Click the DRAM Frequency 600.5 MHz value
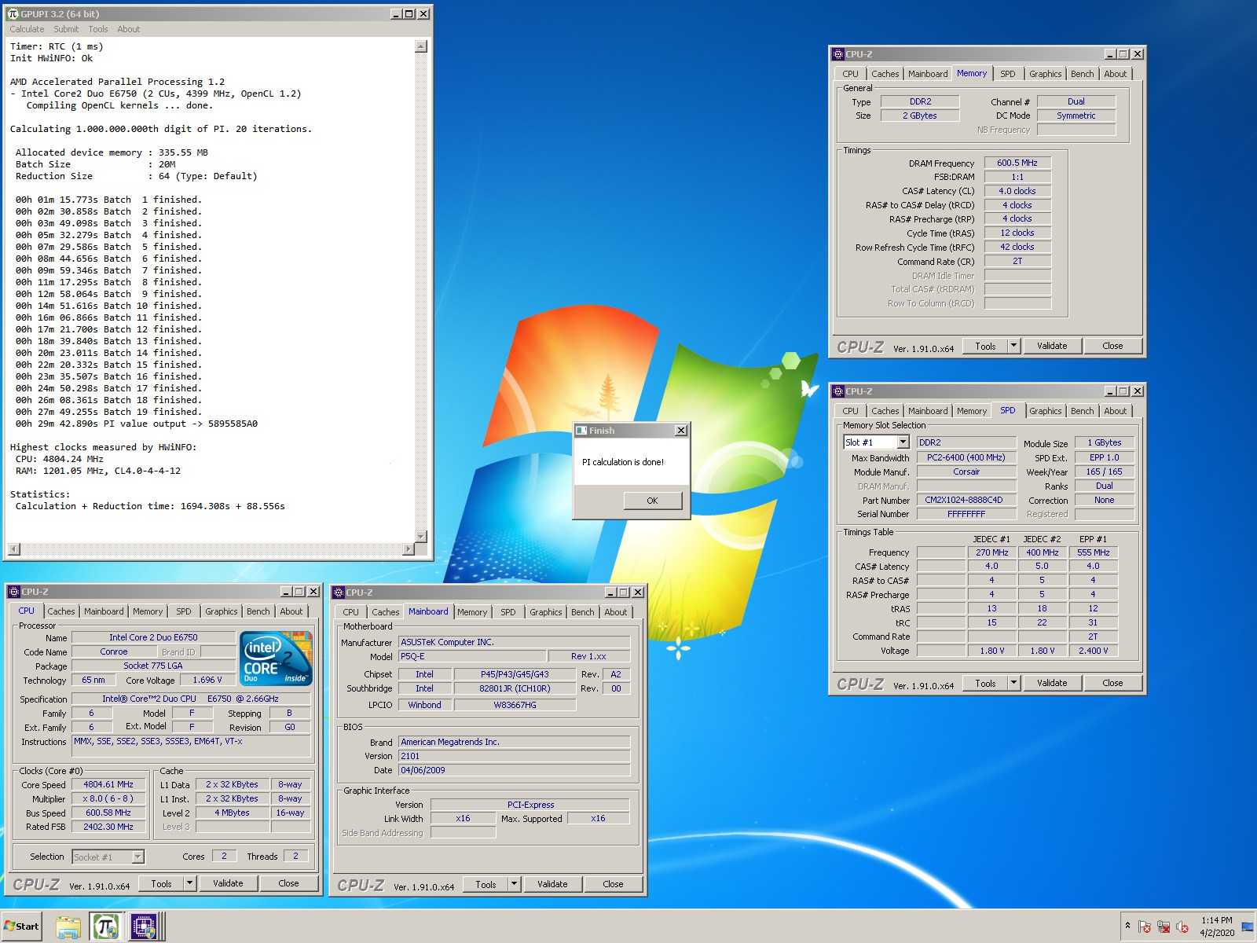 [1017, 163]
